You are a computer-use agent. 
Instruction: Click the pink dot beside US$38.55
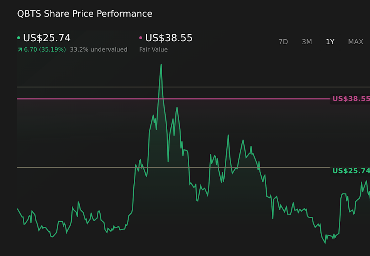(141, 38)
